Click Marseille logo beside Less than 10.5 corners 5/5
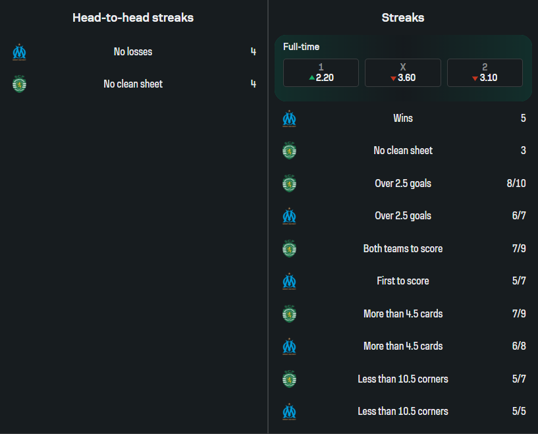Viewport: 538px width, 434px height. tap(289, 412)
